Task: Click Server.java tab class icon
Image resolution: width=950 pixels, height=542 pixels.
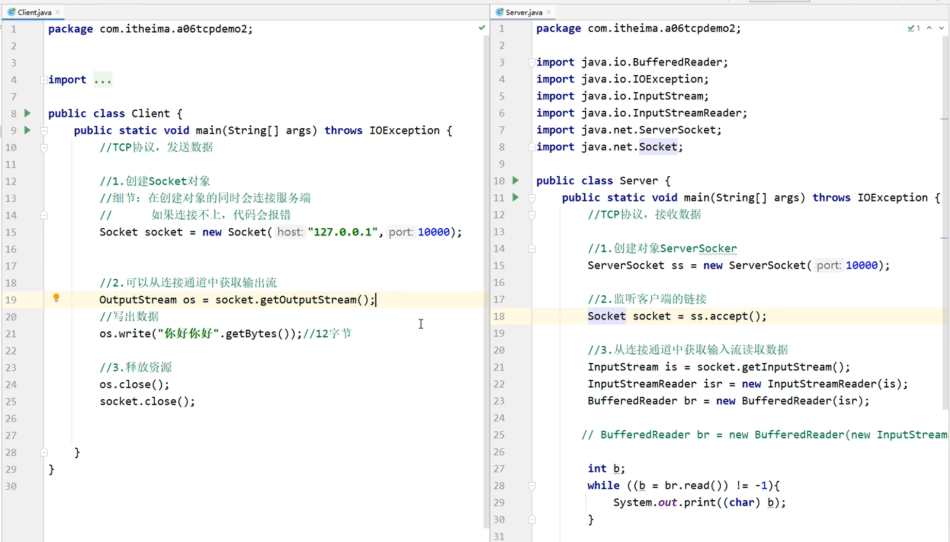Action: click(499, 12)
